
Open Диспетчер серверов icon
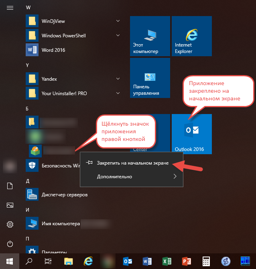(32, 194)
